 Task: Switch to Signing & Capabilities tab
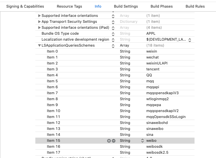[25, 6]
